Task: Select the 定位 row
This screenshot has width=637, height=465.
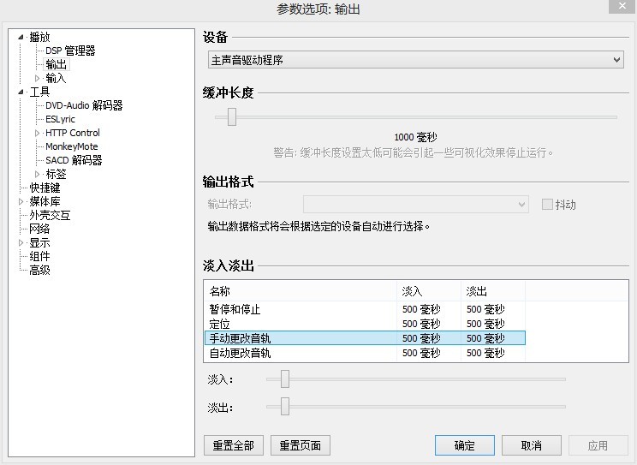Action: tap(365, 324)
